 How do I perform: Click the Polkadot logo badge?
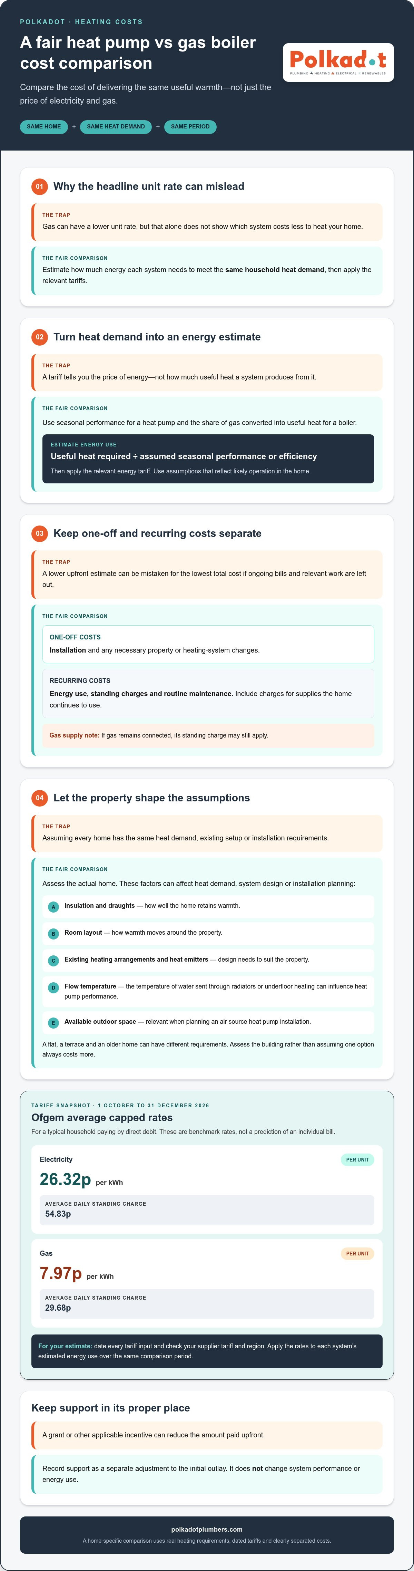[338, 62]
